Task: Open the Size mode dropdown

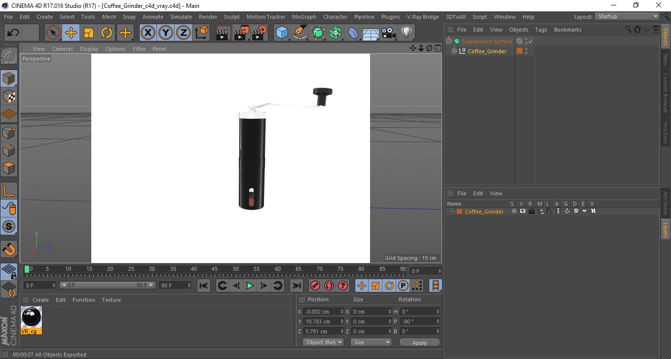Action: [x=371, y=342]
